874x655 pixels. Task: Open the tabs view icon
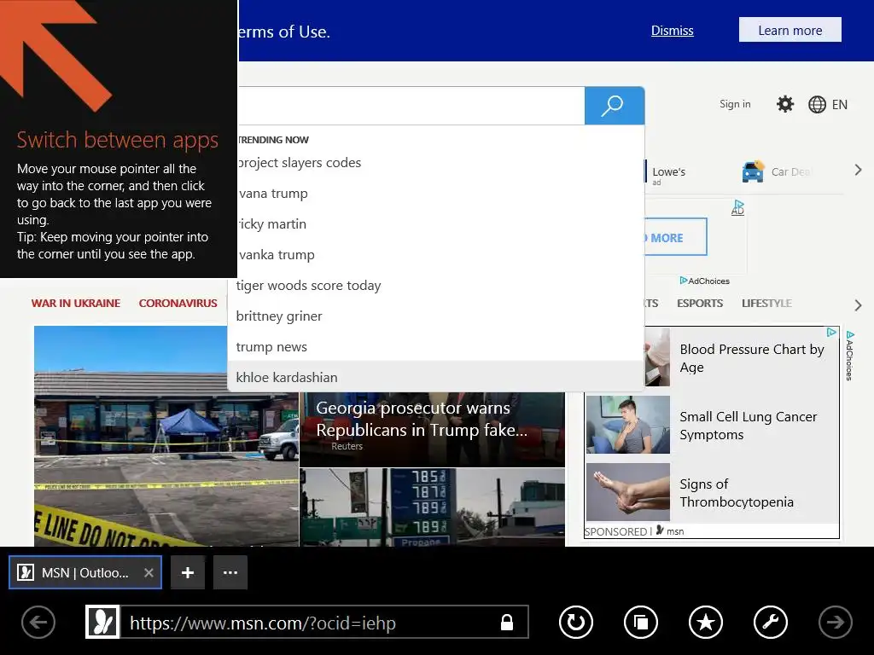pos(641,622)
